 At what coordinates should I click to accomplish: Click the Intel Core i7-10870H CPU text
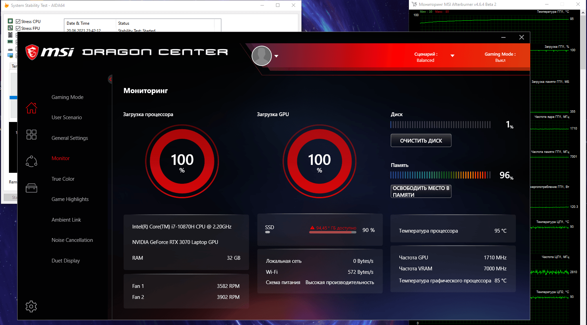pyautogui.click(x=182, y=227)
